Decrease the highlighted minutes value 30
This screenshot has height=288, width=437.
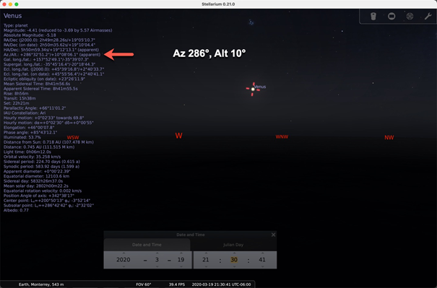pos(234,266)
